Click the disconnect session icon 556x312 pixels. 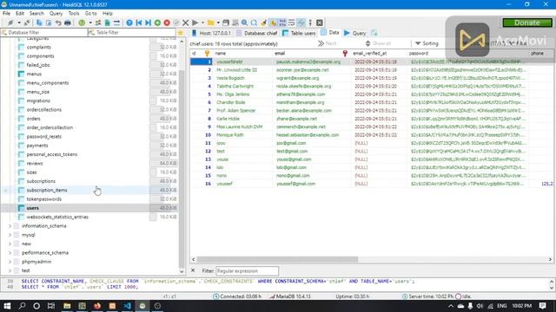[27, 23]
